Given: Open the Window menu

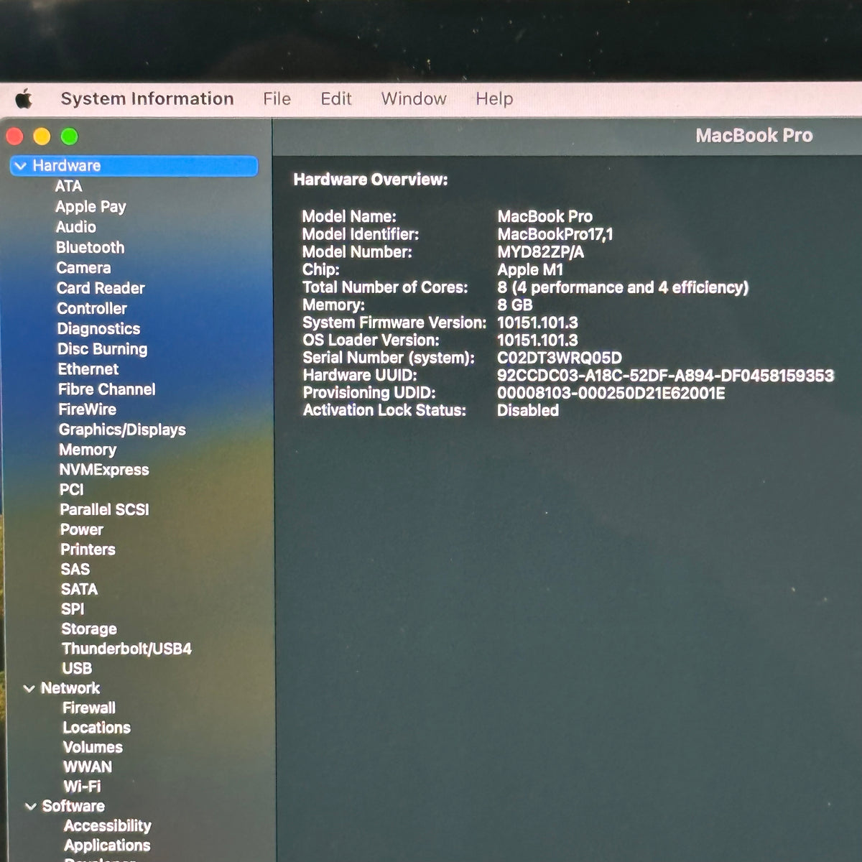Looking at the screenshot, I should pyautogui.click(x=414, y=98).
